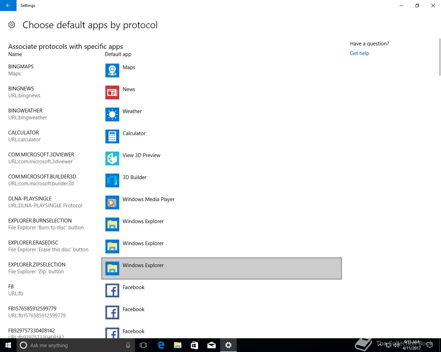Open the Mail app from taskbar

click(x=212, y=345)
